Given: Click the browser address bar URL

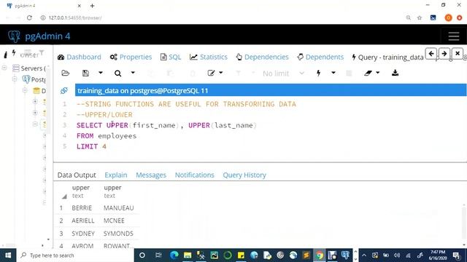Looking at the screenshot, I should 75,17.
